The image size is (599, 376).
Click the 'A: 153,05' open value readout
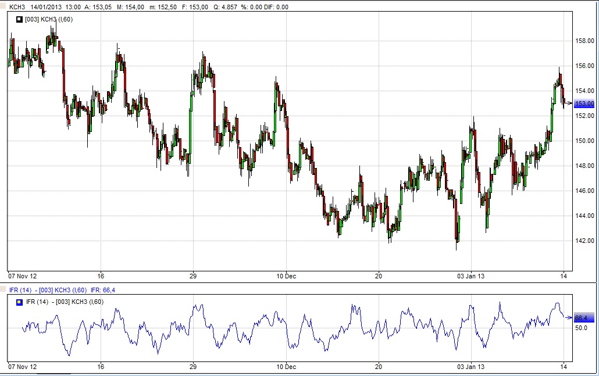pos(98,7)
